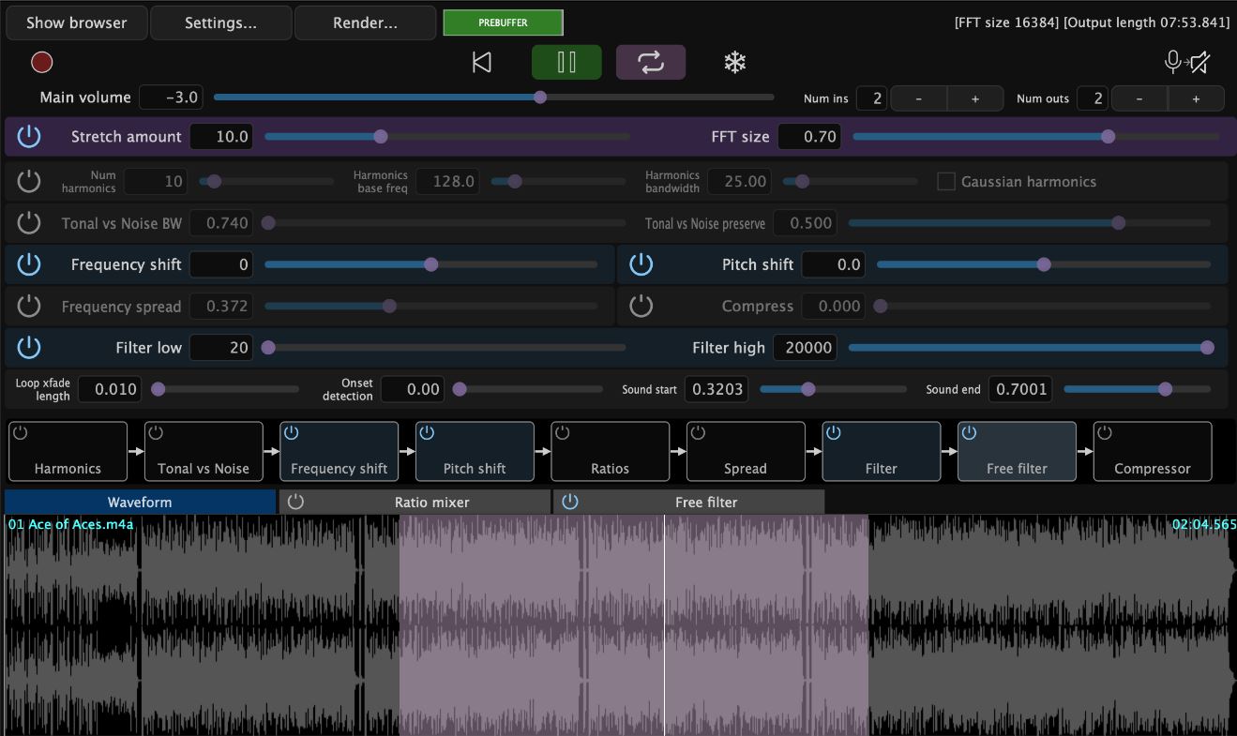The height and width of the screenshot is (736, 1237).
Task: Enable the Num harmonics power button
Action: (29, 181)
